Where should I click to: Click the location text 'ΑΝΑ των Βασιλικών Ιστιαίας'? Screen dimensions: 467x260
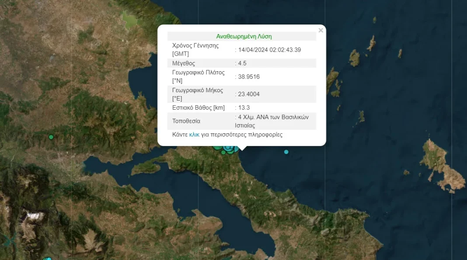(275, 121)
